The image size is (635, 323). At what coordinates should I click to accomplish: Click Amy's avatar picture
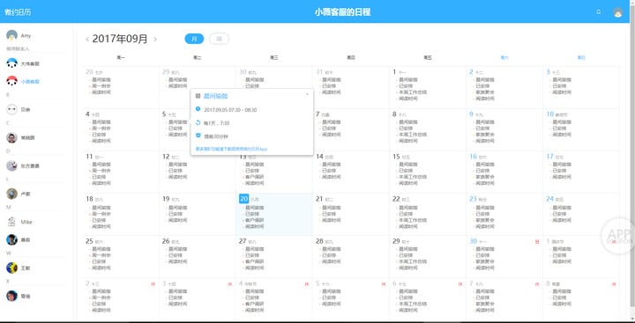click(11, 35)
